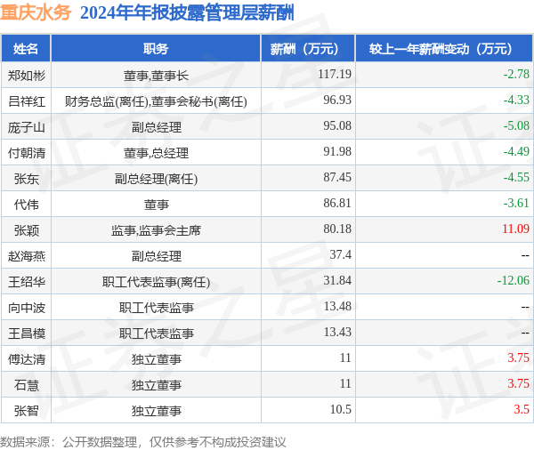Click salary value 37.4
This screenshot has height=450, width=534.
pos(340,254)
